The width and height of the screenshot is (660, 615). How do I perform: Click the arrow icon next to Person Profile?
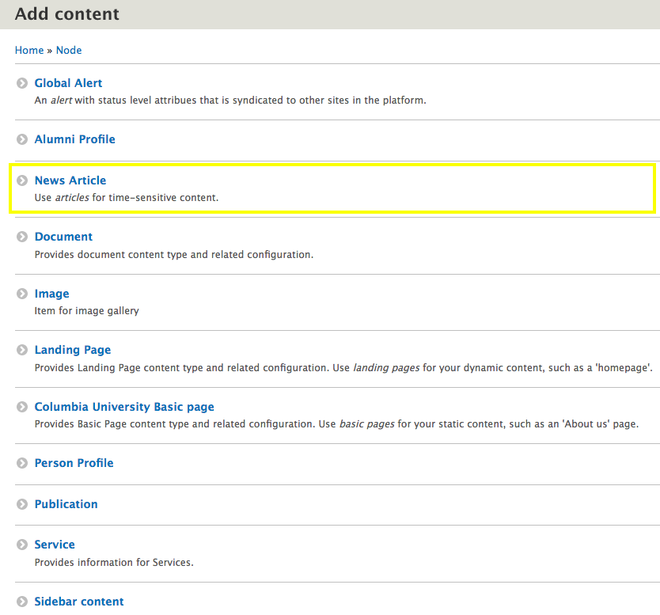click(x=22, y=463)
